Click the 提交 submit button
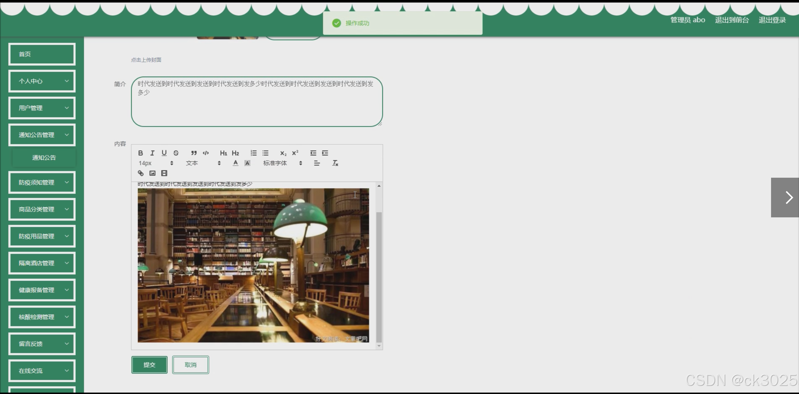The image size is (799, 394). (149, 365)
